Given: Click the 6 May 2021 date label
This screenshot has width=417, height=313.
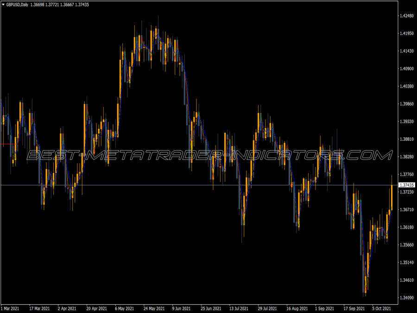Looking at the screenshot, I should pos(125,308).
